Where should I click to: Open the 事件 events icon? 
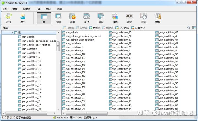point(87,18)
